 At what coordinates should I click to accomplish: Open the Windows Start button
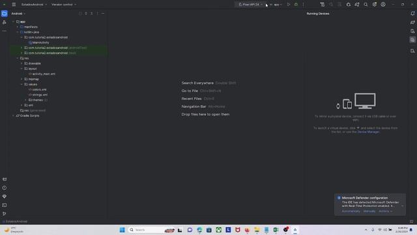[122, 230]
